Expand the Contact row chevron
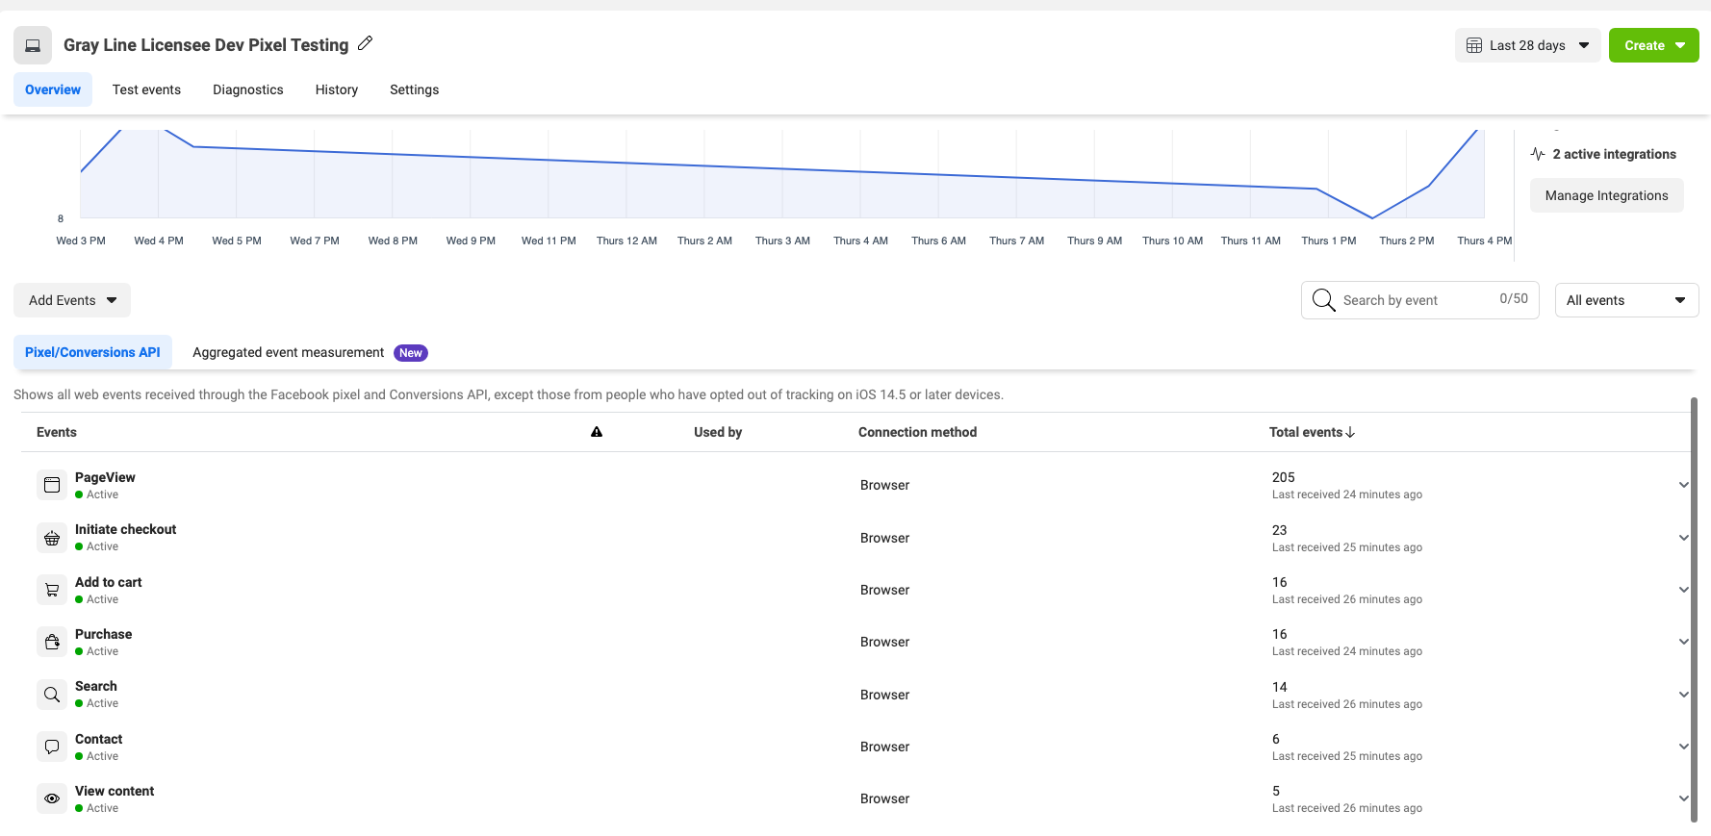Viewport: 1711px width, 836px height. 1683,747
